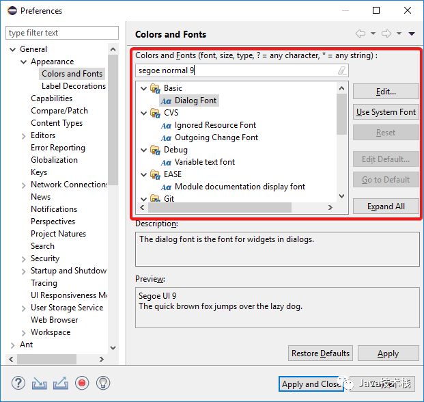Select Content Types preference page
Image resolution: width=424 pixels, height=402 pixels.
[57, 123]
